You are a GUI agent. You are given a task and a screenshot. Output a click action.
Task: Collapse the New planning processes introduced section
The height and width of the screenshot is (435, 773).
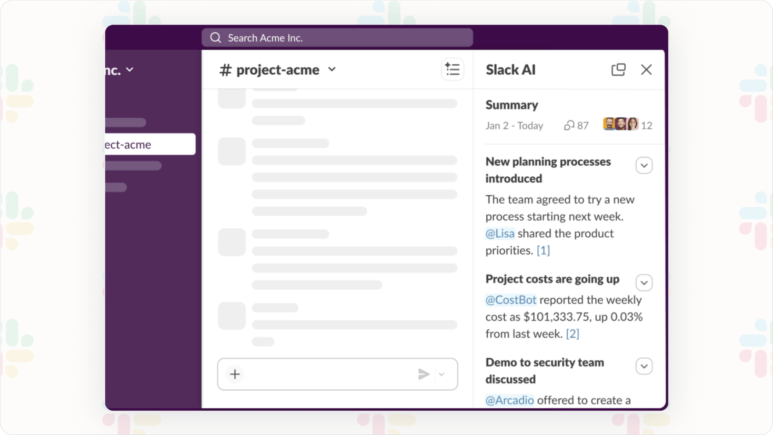click(644, 165)
